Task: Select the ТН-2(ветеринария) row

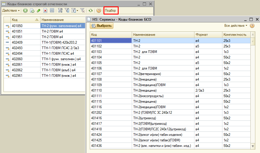Action: (170, 74)
